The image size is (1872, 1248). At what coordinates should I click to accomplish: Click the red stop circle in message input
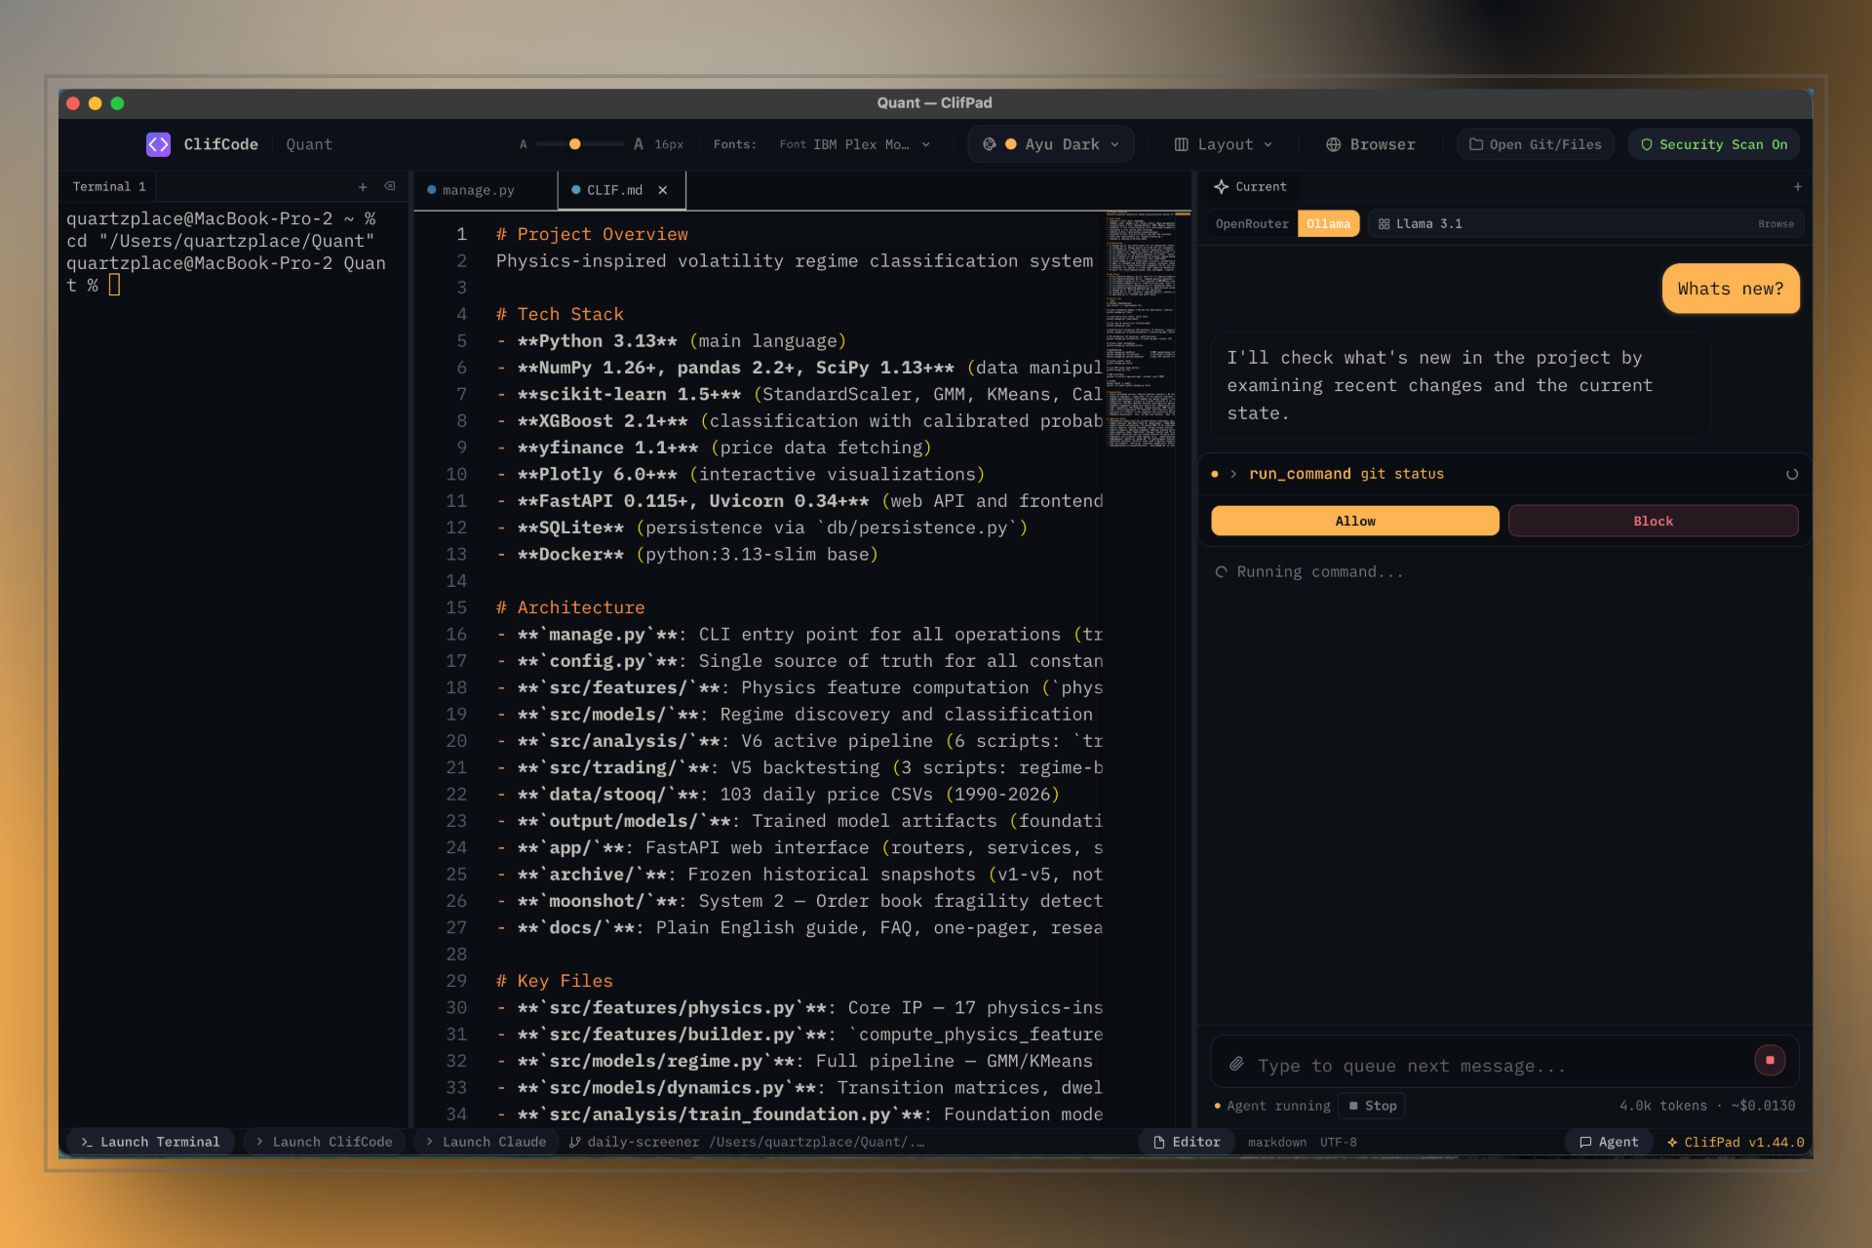tap(1770, 1060)
